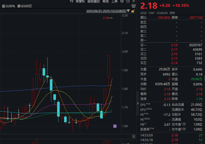Open the chart settings gear icon
This screenshot has width=205, height=144.
(123, 1)
